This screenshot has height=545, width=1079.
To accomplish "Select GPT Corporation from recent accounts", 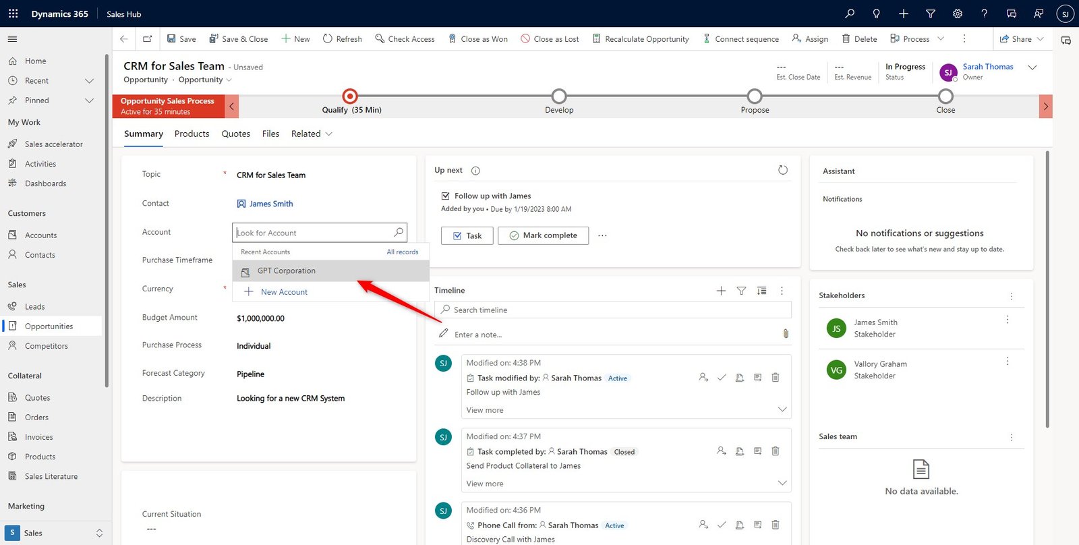I will [x=331, y=271].
